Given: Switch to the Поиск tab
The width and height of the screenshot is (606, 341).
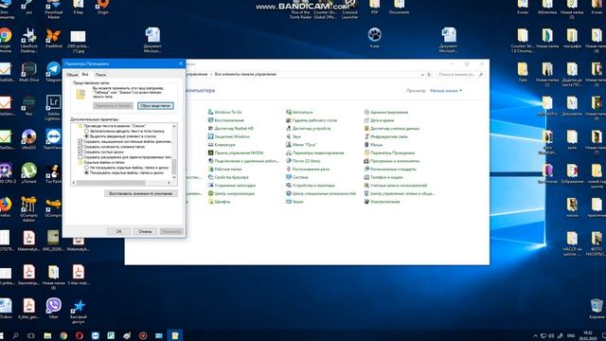Looking at the screenshot, I should (x=100, y=75).
